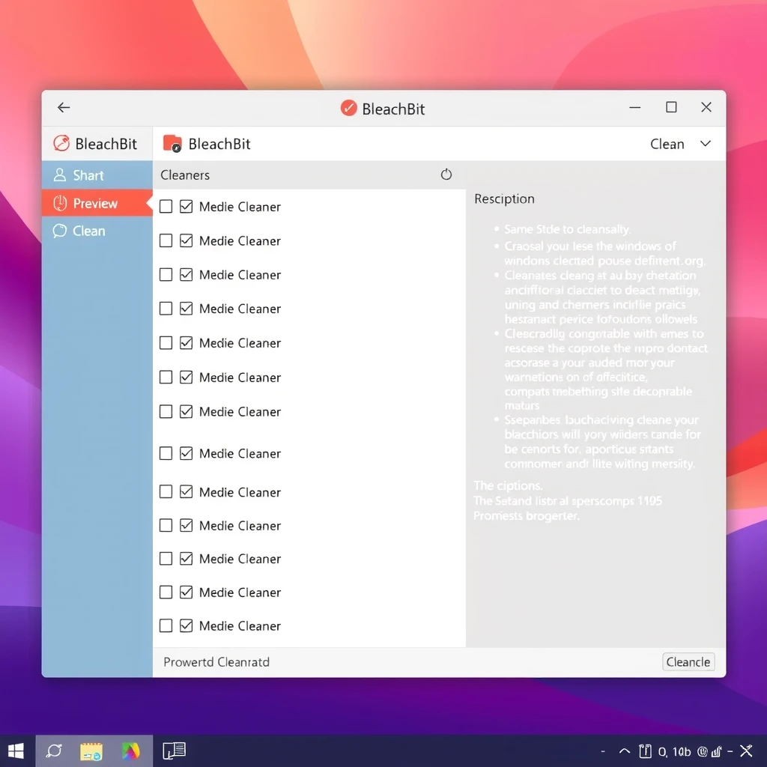The height and width of the screenshot is (767, 767).
Task: Tick the empty checkbox on the bottom Medie Cleaner row
Action: tap(166, 625)
